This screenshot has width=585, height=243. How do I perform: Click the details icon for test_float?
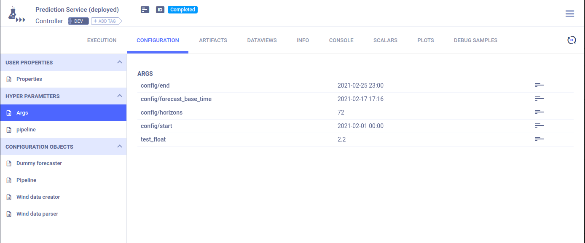tap(539, 139)
